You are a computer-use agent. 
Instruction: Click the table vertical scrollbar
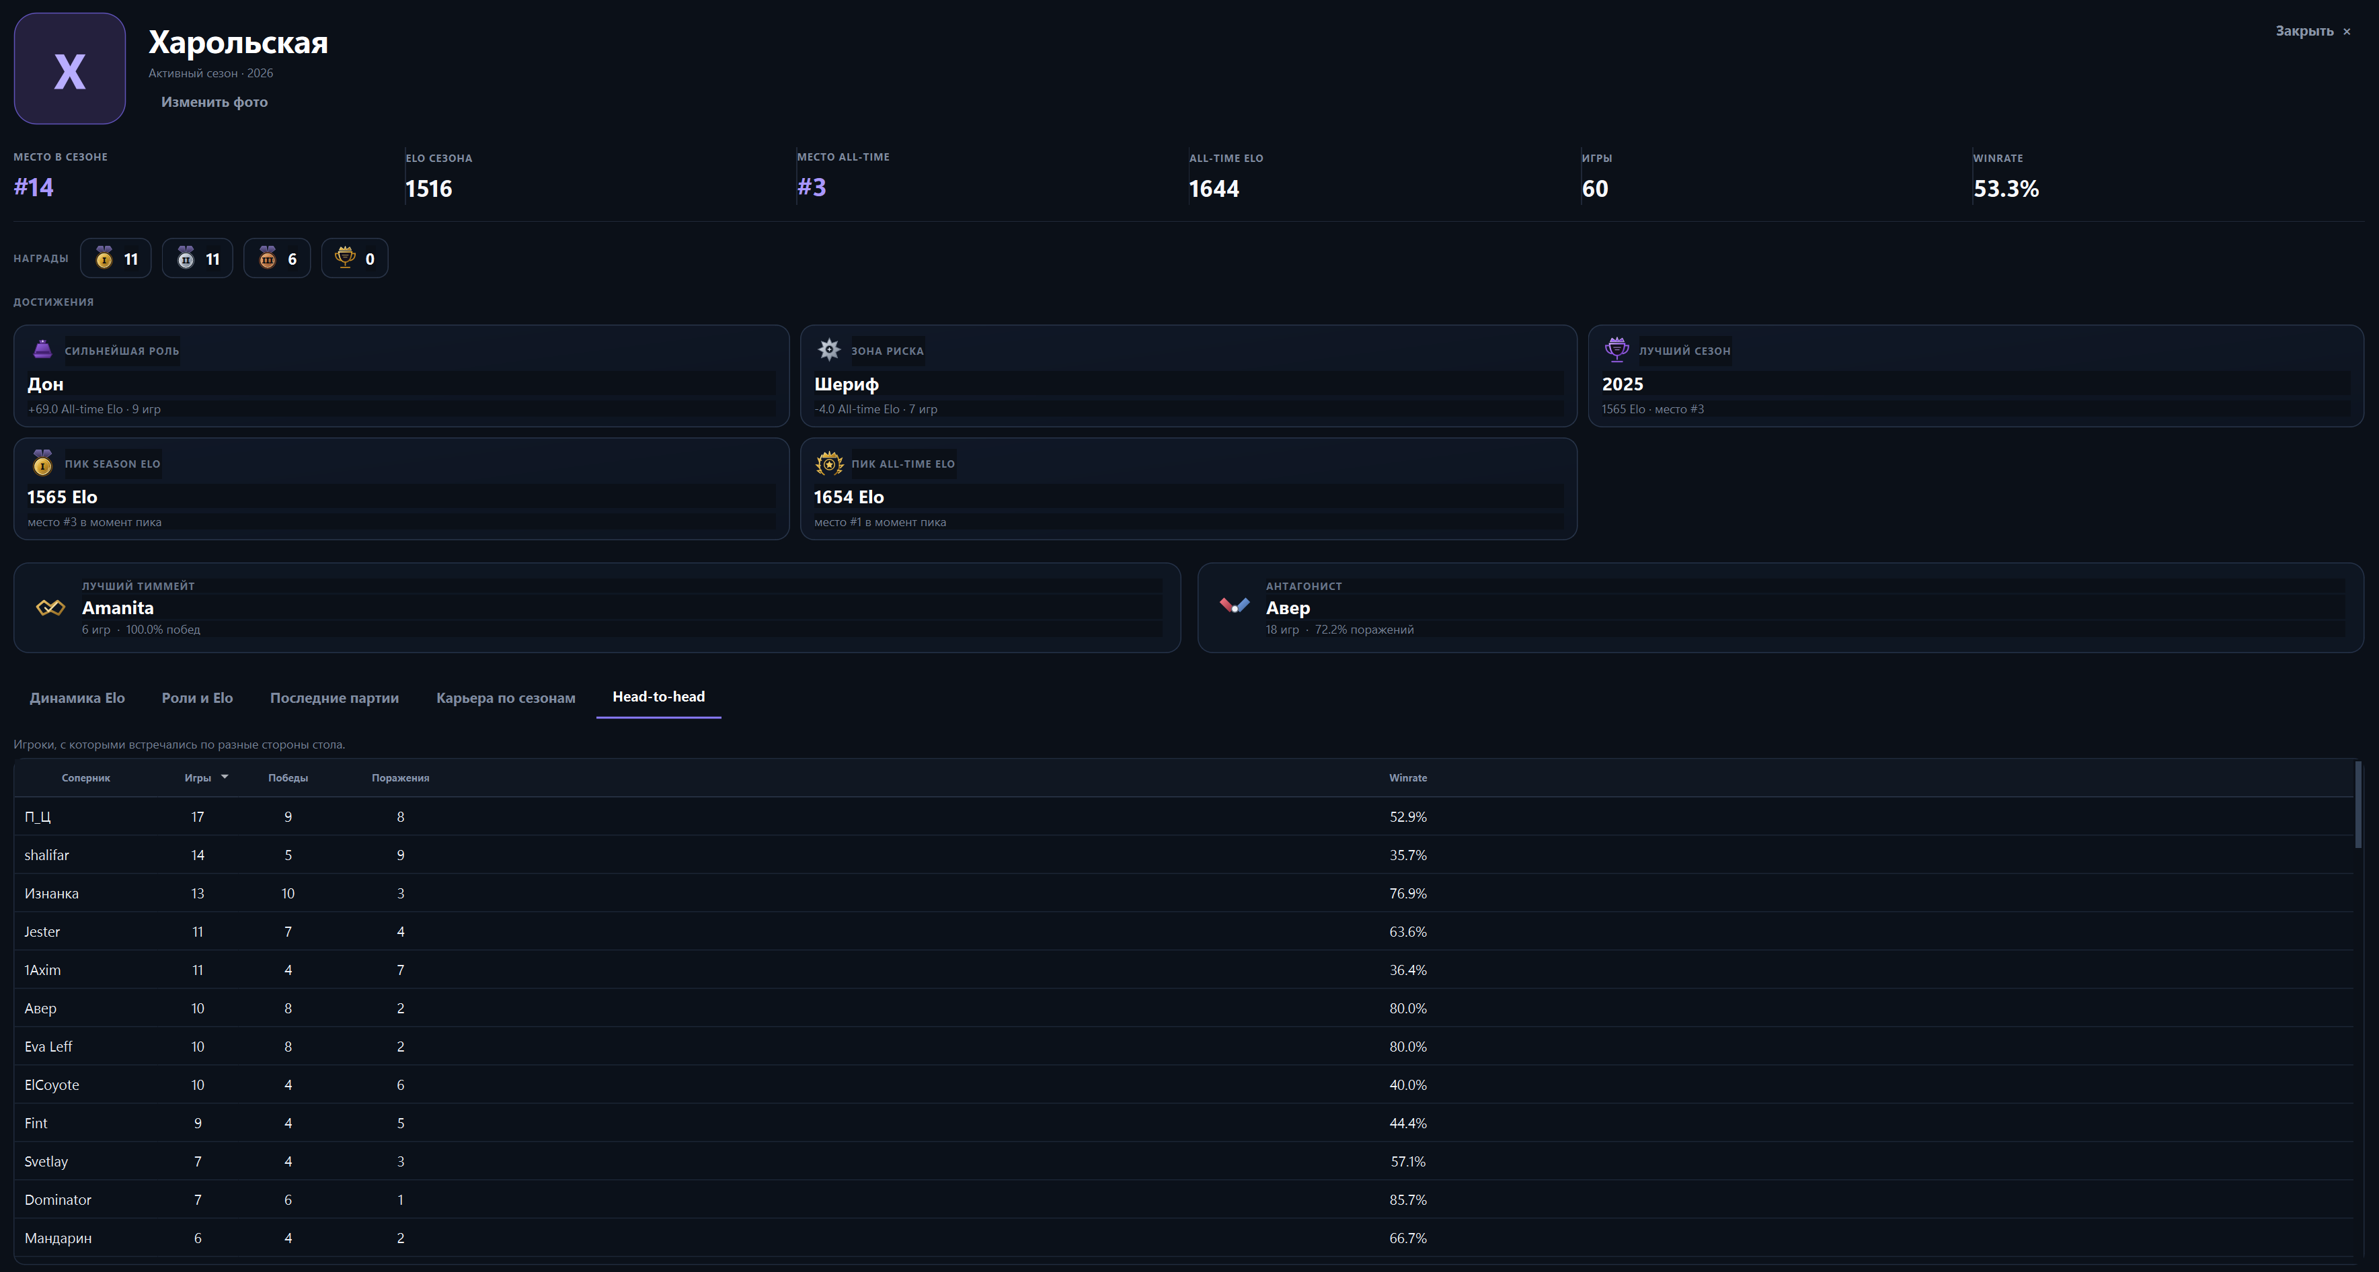tap(2357, 804)
